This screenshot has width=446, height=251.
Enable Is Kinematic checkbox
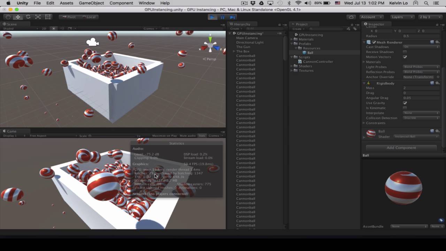point(405,108)
